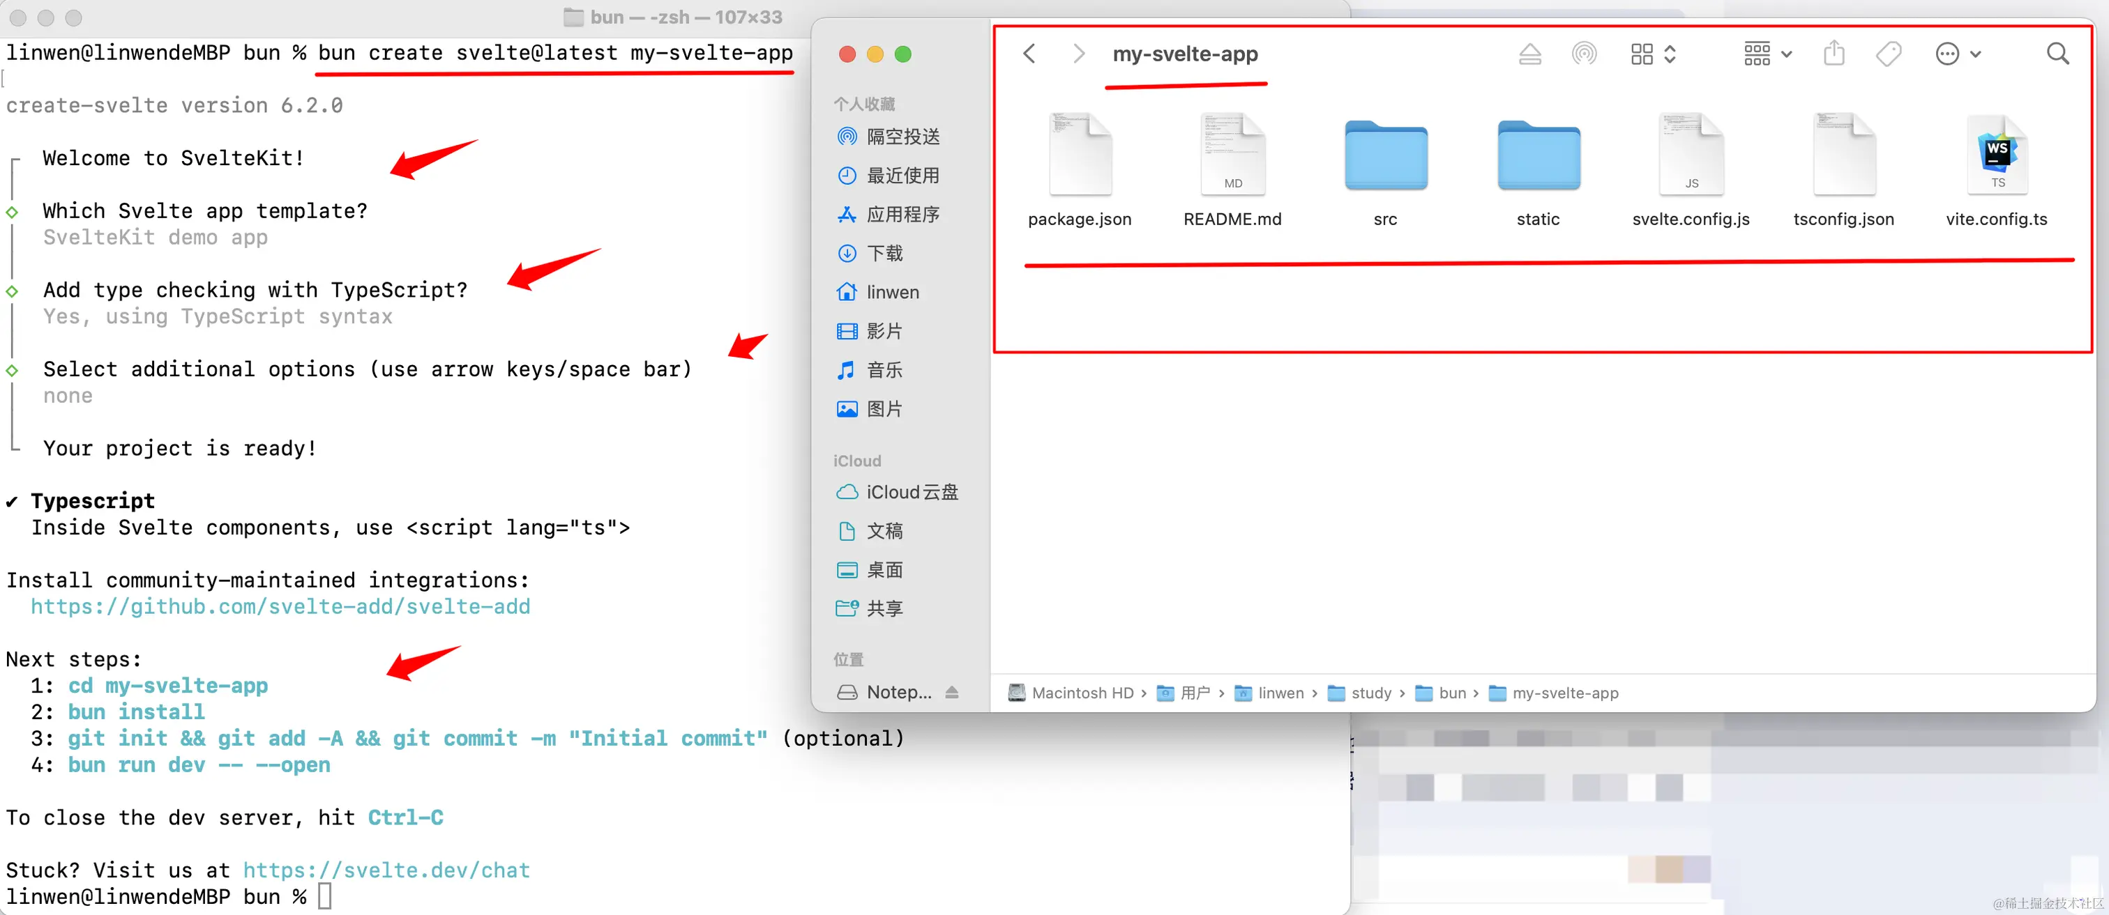
Task: Open 图片 (Pictures) in sidebar
Action: [x=871, y=408]
